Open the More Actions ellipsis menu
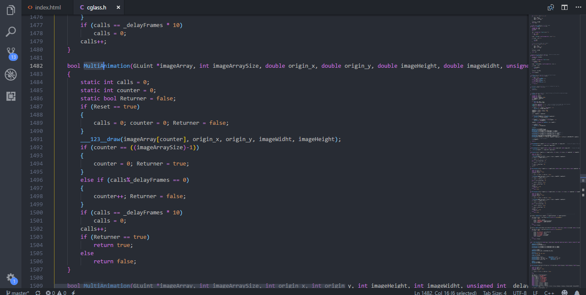Screen dimensions: 586x295 (x=578, y=7)
